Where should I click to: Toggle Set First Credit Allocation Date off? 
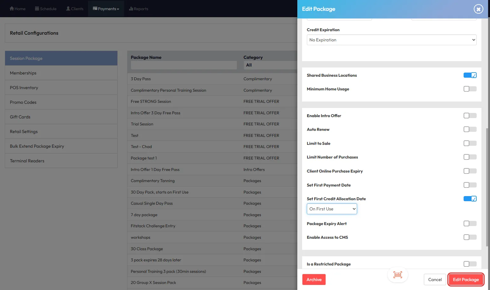pos(470,199)
